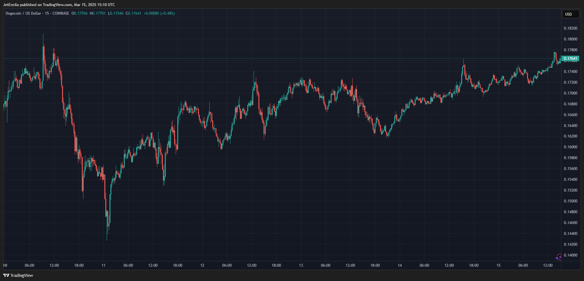Click the 0.16600 price axis label

(x=570, y=115)
